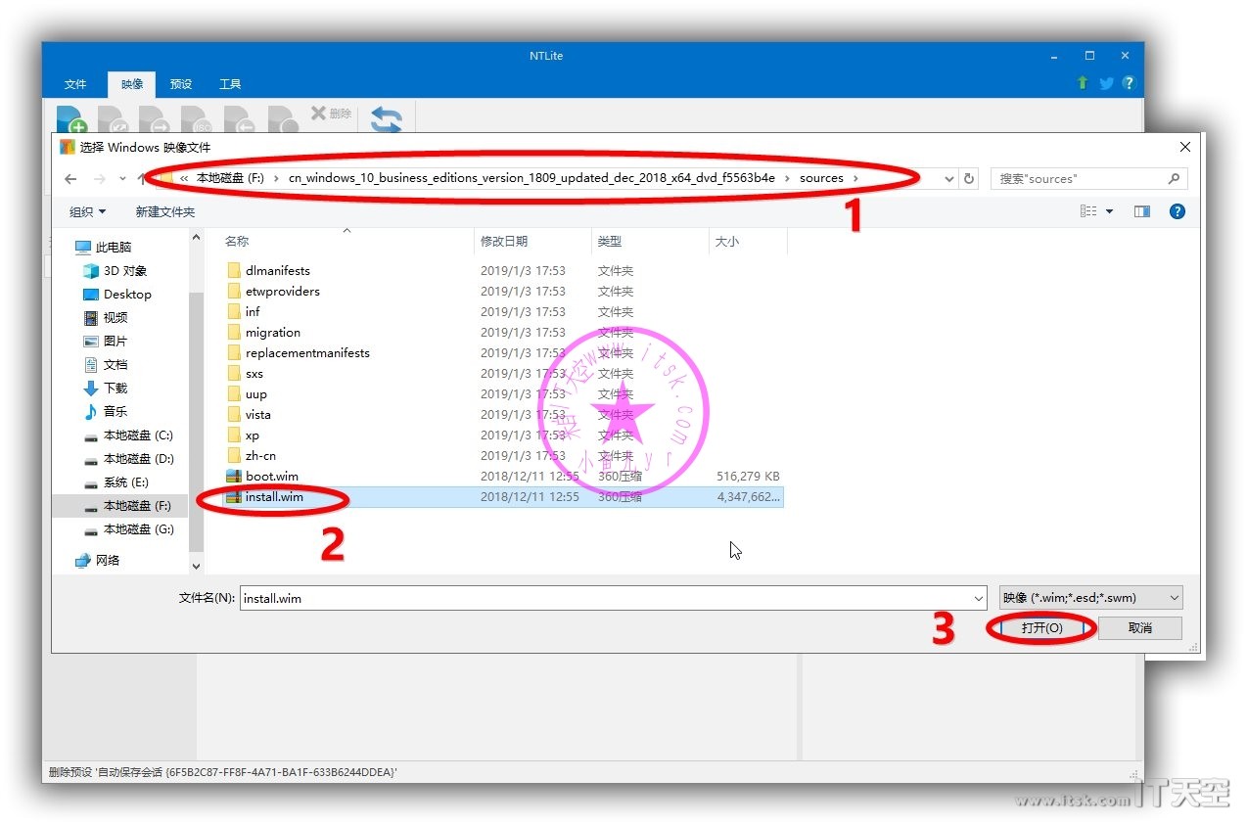The height and width of the screenshot is (825, 1247).
Task: Open 下载 in the navigation pane
Action: [106, 389]
